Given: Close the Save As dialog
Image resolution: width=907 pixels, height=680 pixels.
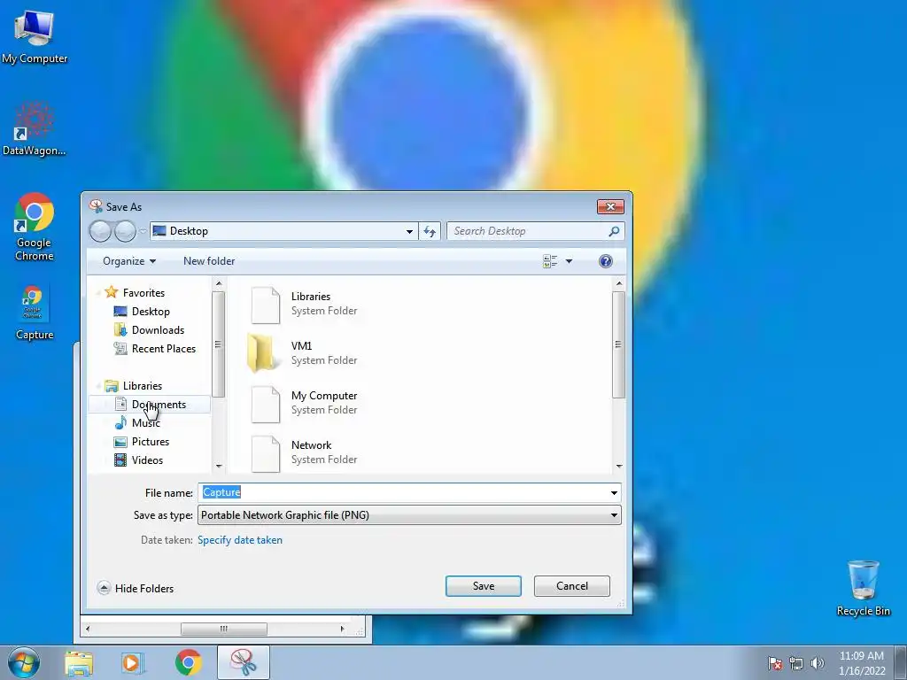Looking at the screenshot, I should pos(610,207).
